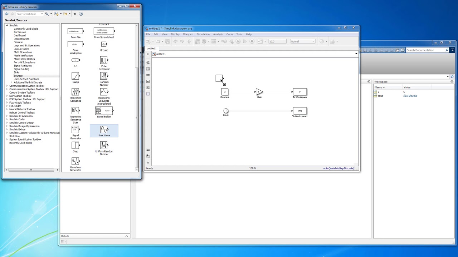This screenshot has height=257, width=458.
Task: Select the Constant block on the canvas
Action: pyautogui.click(x=225, y=92)
